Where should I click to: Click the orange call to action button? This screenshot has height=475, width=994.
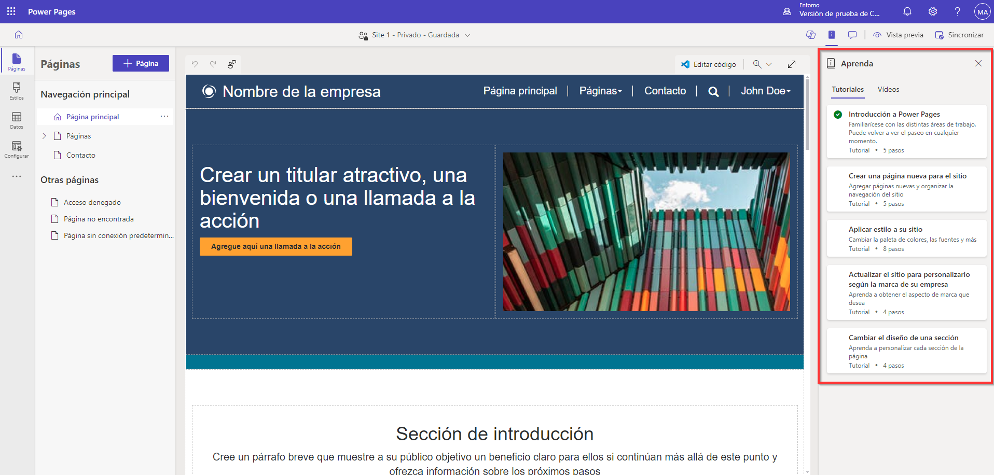click(276, 246)
